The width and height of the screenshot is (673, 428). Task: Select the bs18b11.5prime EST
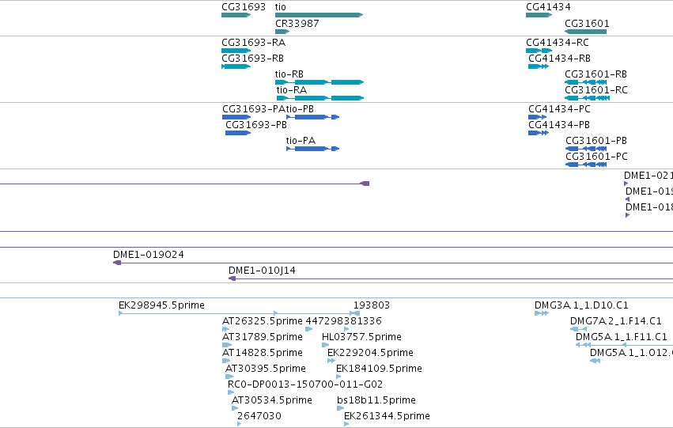coord(340,408)
